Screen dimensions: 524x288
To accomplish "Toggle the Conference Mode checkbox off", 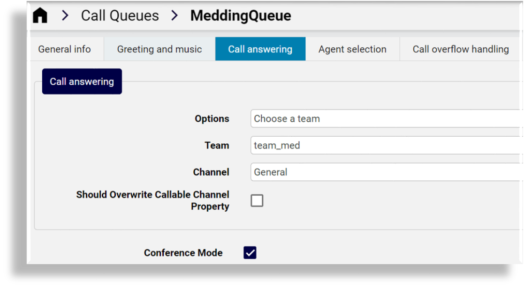I will tap(250, 252).
